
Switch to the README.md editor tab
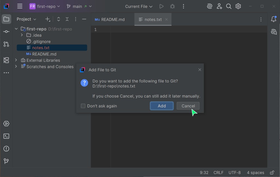tap(110, 19)
